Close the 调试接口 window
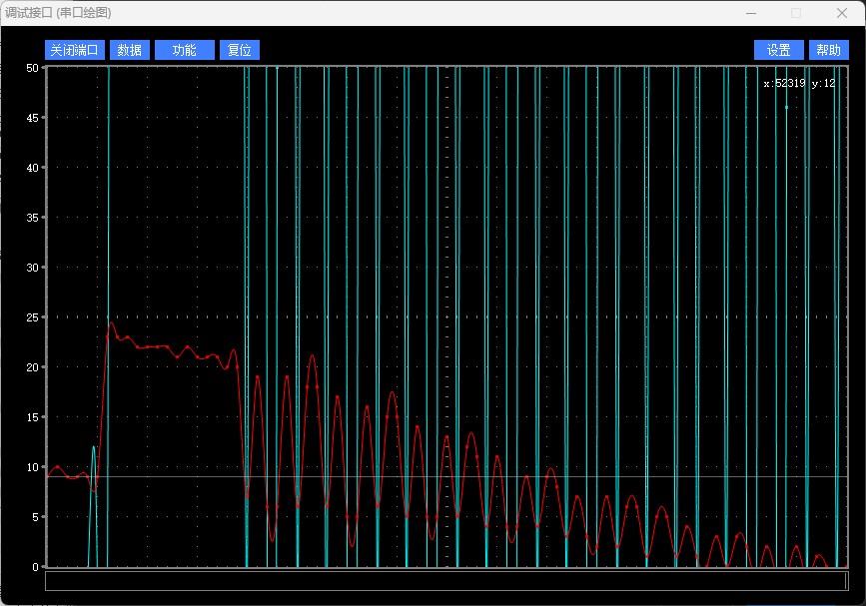This screenshot has height=606, width=866. 841,13
